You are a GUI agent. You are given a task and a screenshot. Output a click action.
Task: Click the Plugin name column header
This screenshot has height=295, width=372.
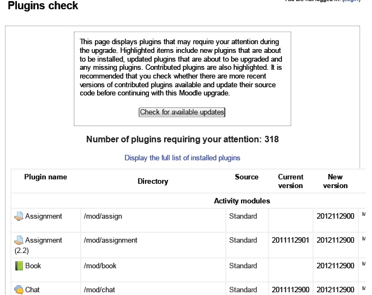coord(45,177)
